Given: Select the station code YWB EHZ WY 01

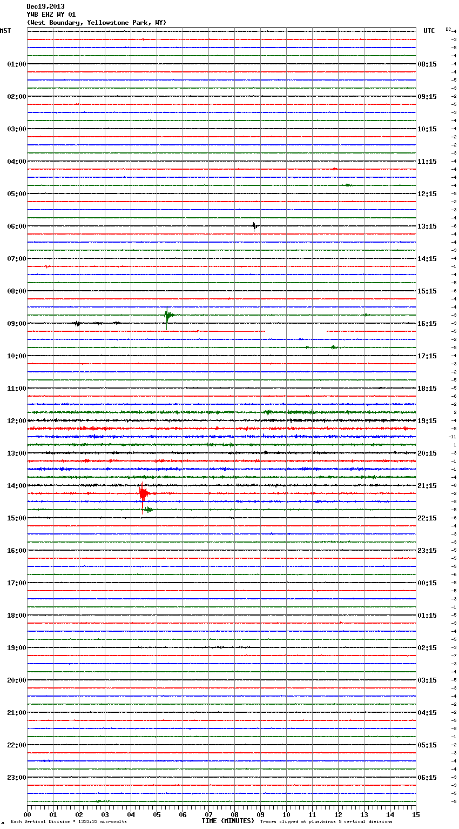Looking at the screenshot, I should click(51, 15).
